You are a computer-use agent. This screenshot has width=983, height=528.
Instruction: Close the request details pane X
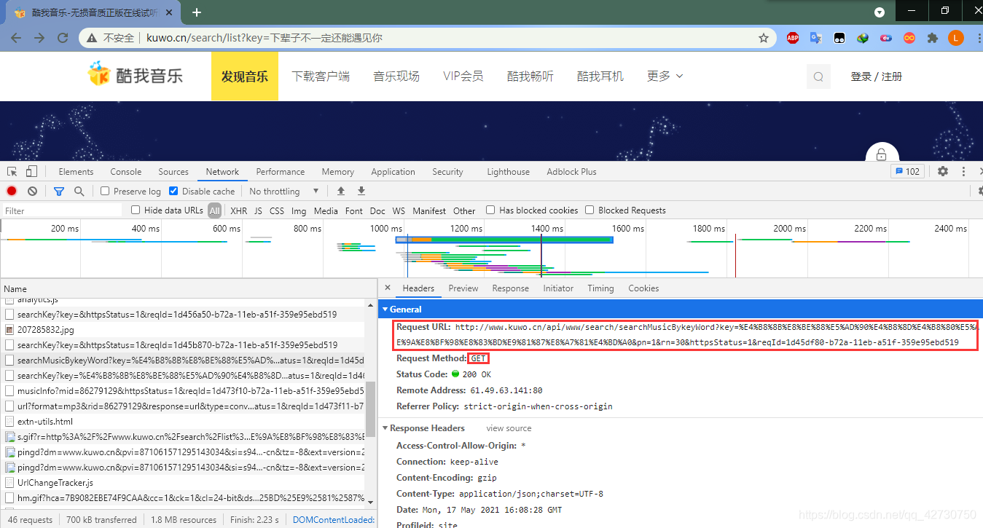coord(387,288)
